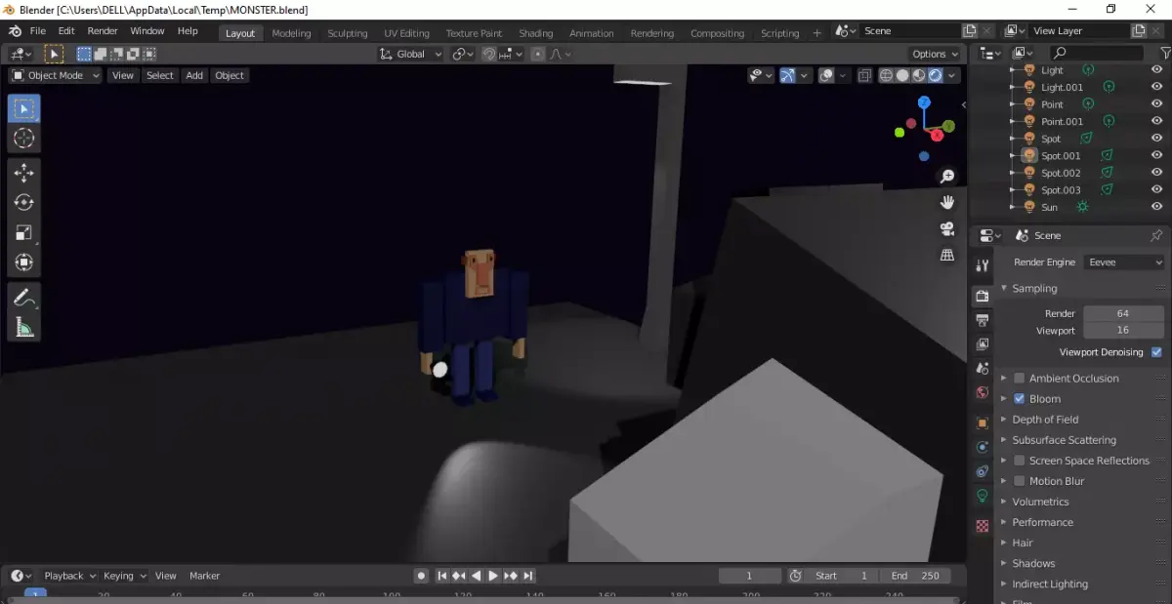
Task: Play the animation forward
Action: coord(493,576)
